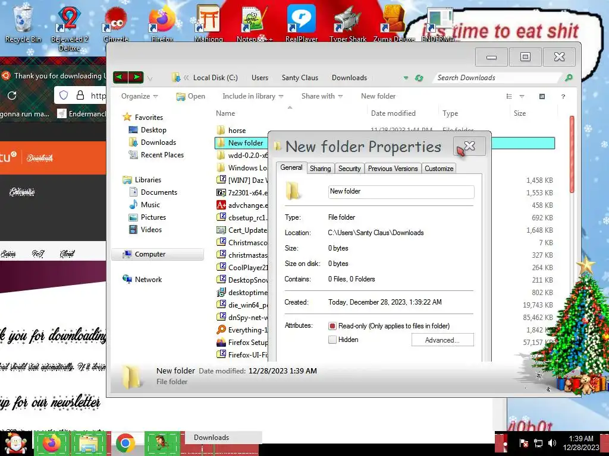Select the Documents library

153,192
